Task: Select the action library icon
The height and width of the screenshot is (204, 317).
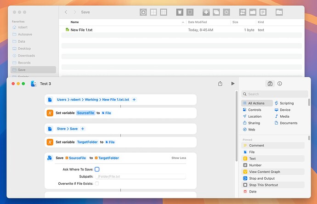Action: click(270, 84)
